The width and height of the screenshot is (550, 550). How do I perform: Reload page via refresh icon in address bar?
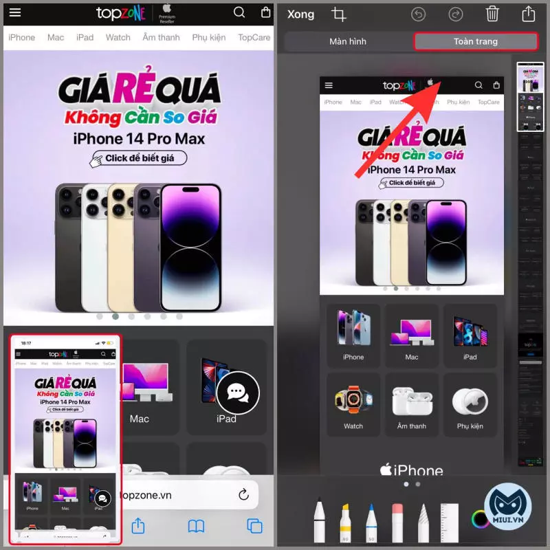pyautogui.click(x=243, y=494)
